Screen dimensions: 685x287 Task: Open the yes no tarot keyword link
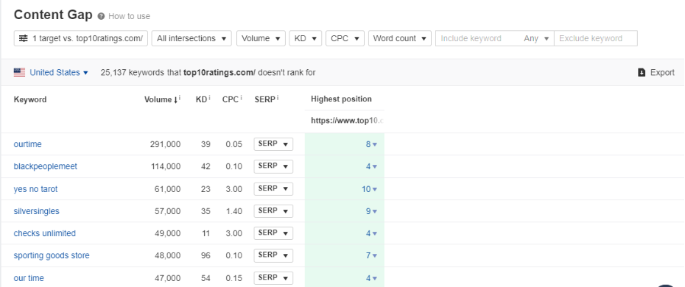coord(35,189)
